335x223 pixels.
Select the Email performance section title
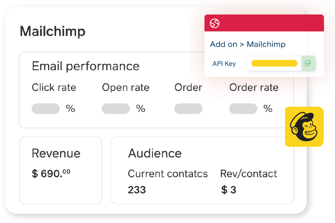click(x=85, y=66)
